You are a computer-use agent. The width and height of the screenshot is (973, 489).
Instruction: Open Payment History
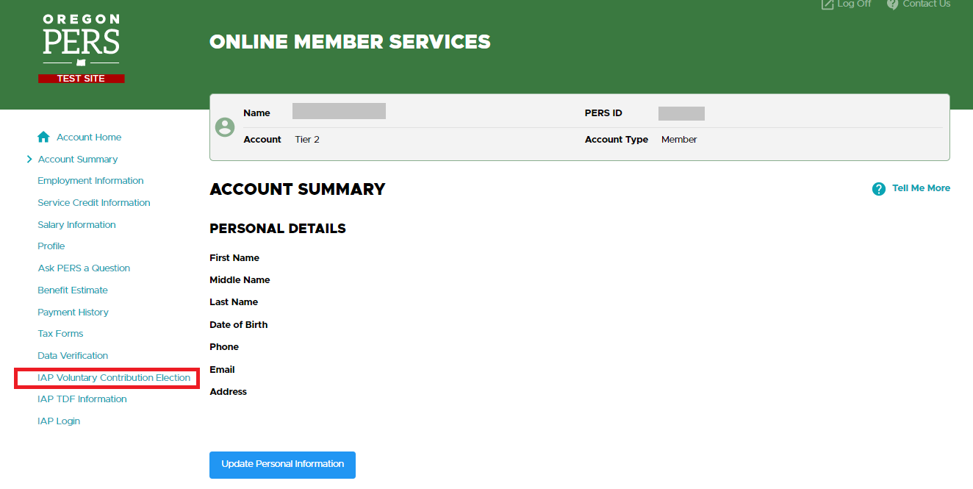pyautogui.click(x=73, y=313)
